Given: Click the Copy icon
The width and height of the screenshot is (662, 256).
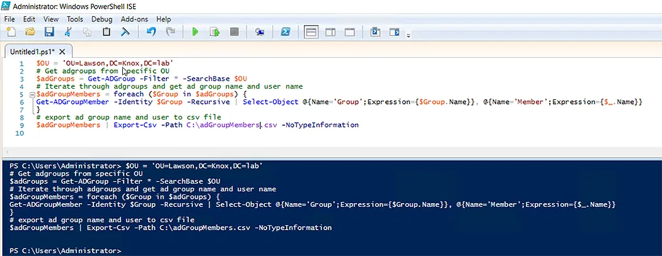Looking at the screenshot, I should coord(88,32).
